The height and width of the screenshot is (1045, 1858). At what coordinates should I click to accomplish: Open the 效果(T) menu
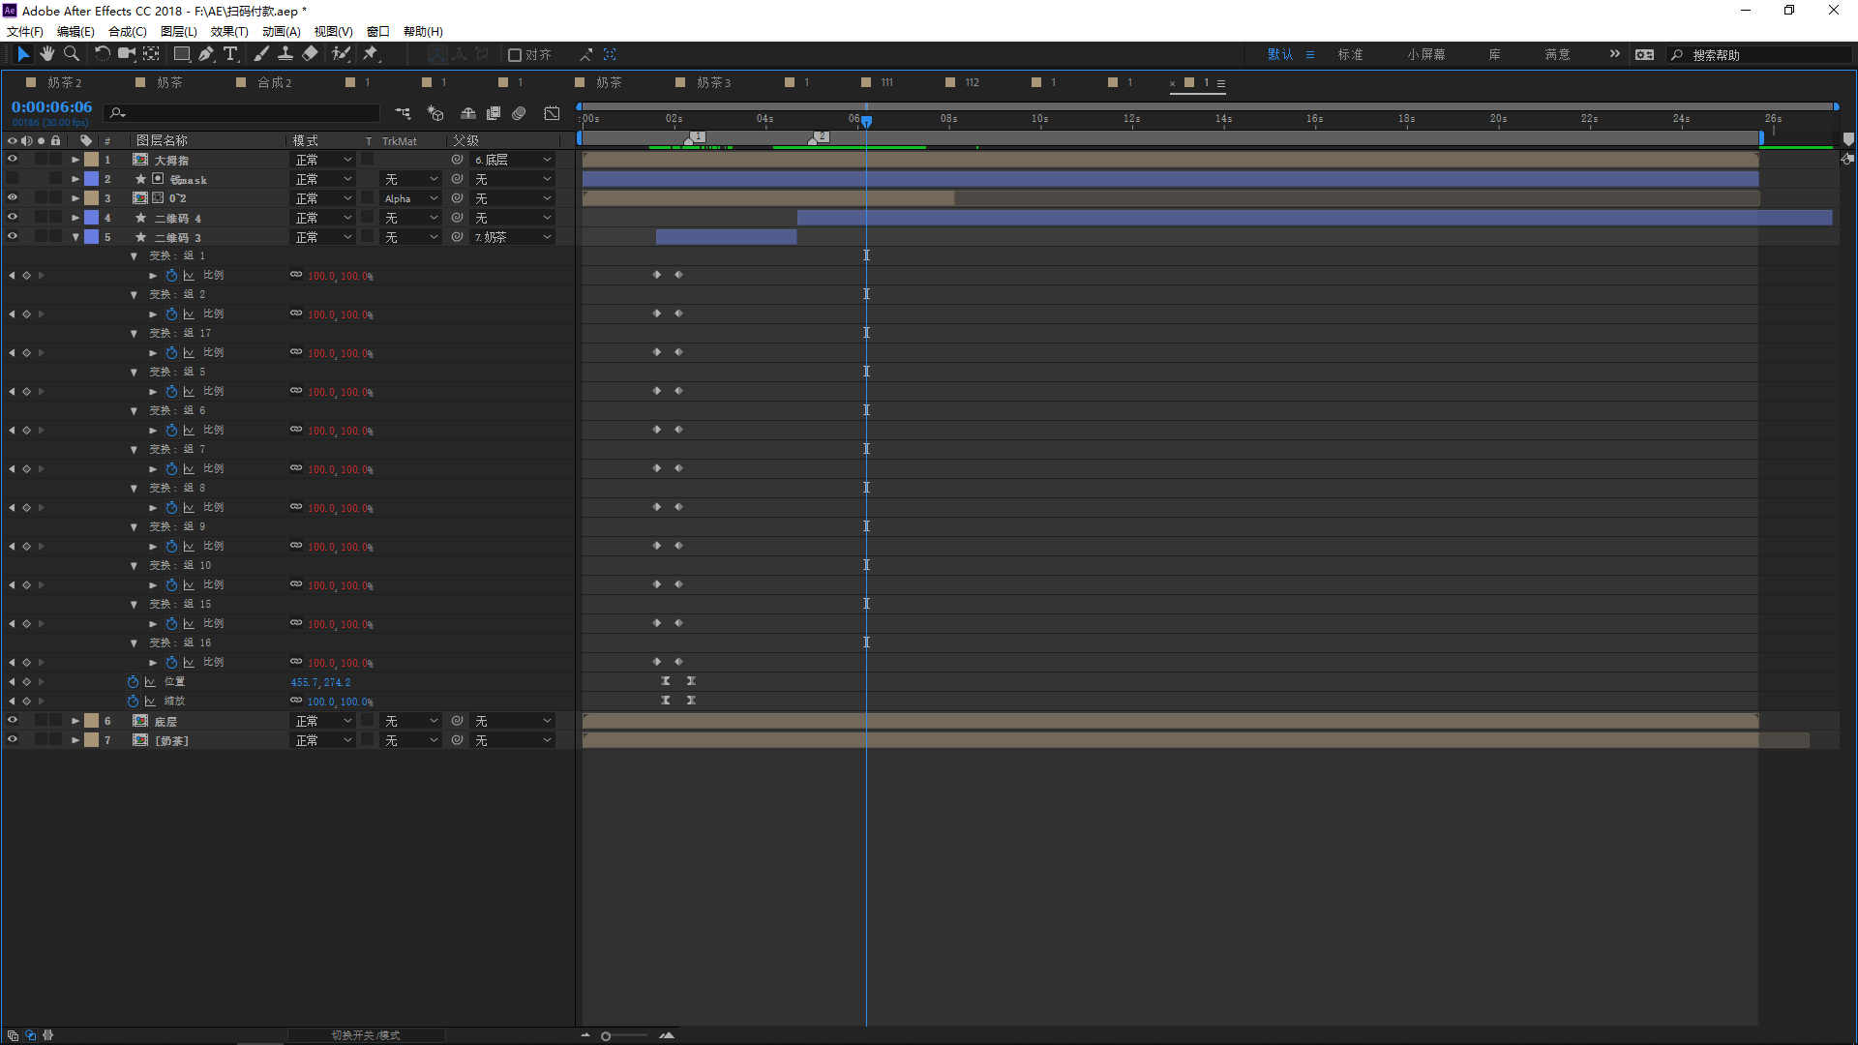click(x=229, y=32)
